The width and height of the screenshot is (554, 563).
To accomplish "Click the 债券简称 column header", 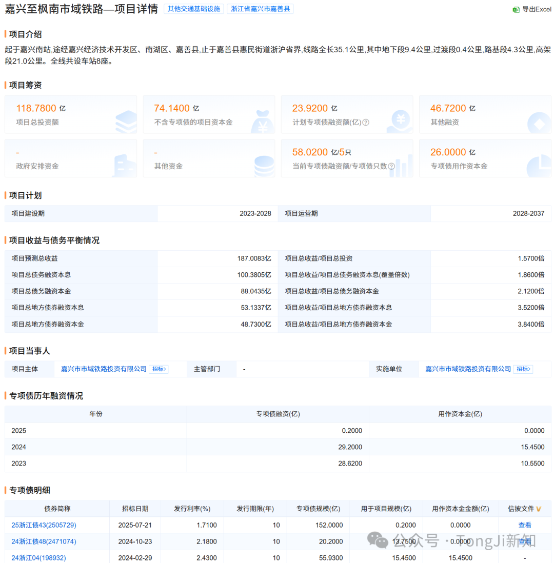I will tap(57, 509).
